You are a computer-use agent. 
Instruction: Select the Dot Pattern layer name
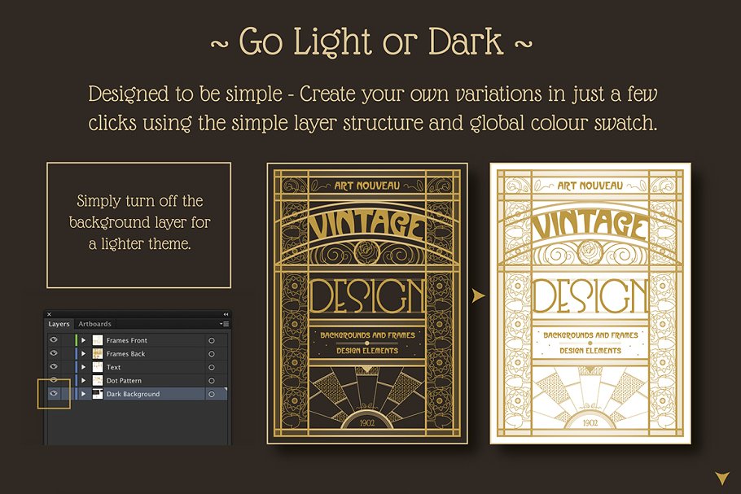pyautogui.click(x=124, y=381)
